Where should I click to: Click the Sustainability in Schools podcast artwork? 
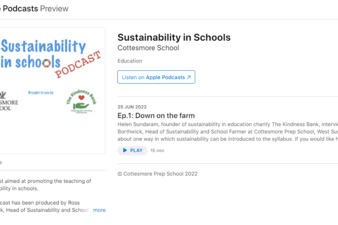(x=52, y=90)
